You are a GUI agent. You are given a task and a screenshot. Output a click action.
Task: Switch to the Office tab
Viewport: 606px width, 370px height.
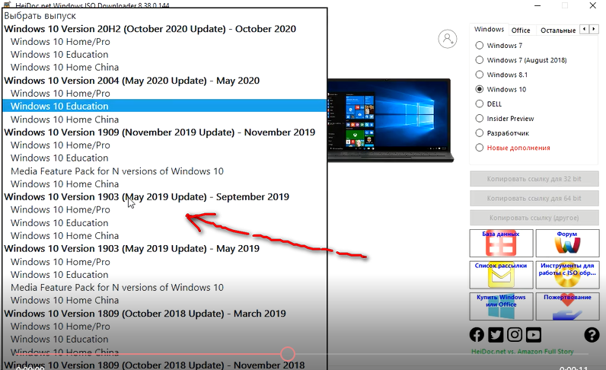tap(521, 30)
